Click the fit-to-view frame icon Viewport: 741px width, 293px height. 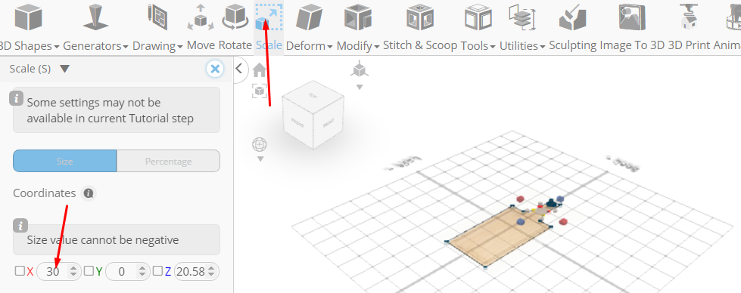click(260, 91)
